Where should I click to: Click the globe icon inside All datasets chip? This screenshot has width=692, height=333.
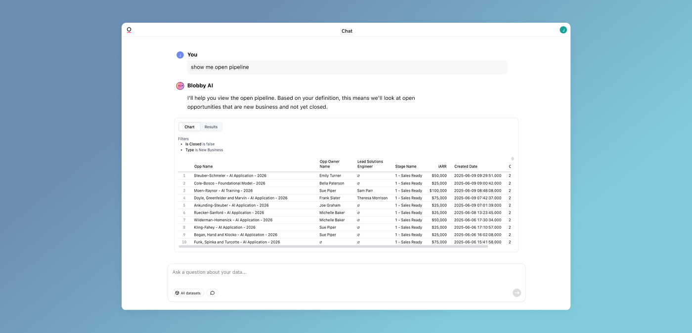click(x=177, y=292)
